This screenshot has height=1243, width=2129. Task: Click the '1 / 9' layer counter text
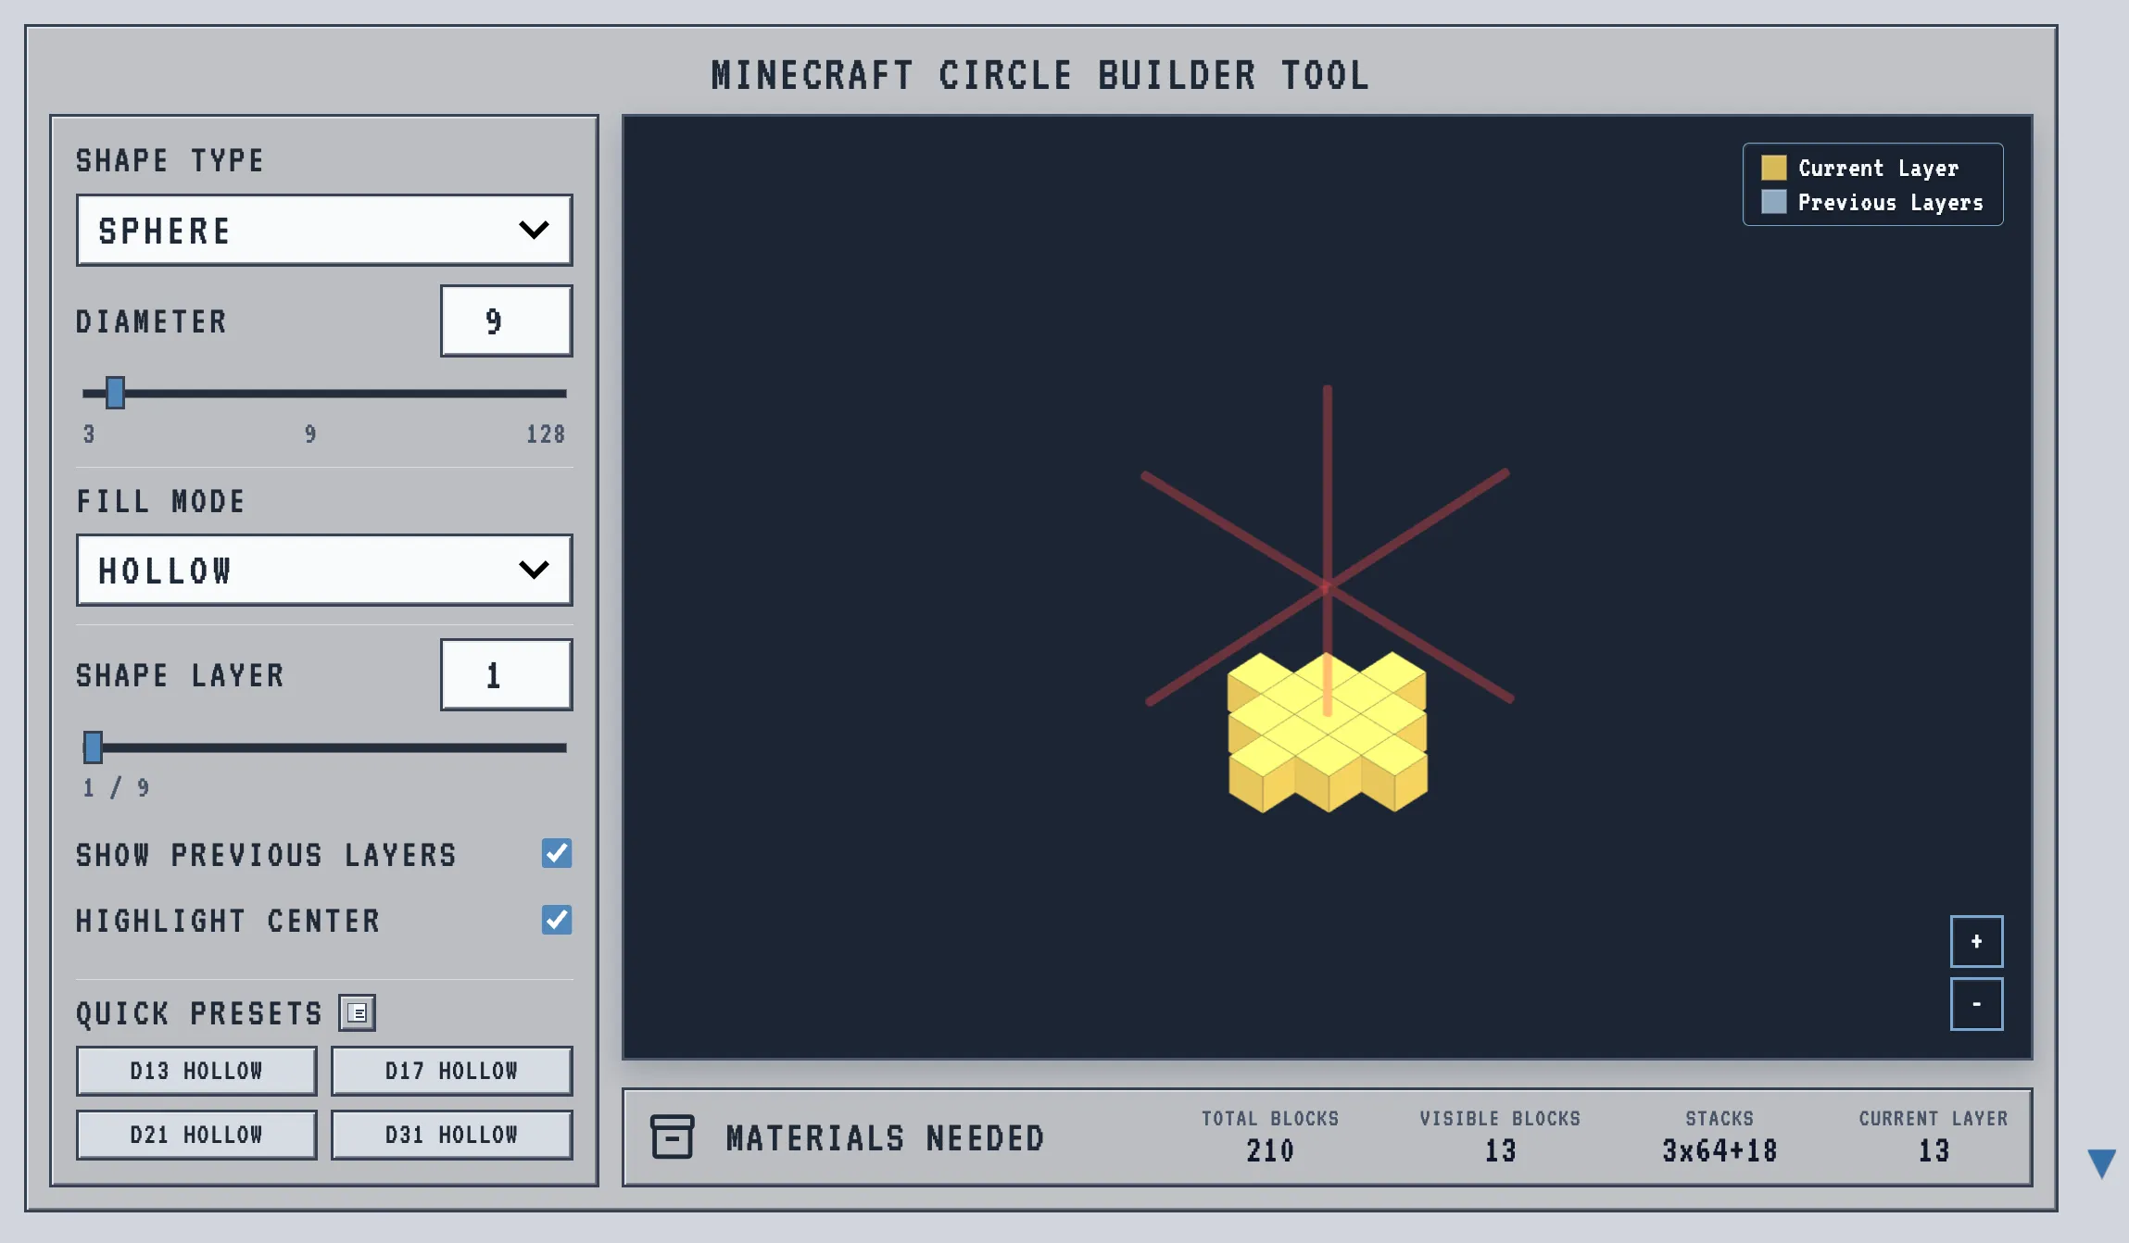click(x=116, y=788)
